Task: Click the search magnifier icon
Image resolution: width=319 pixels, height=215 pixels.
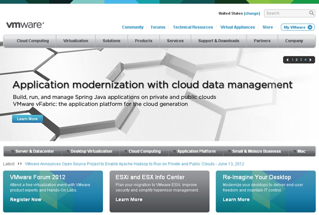Action: tap(312, 14)
